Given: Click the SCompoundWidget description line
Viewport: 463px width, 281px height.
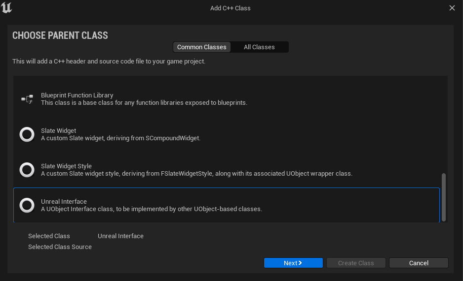Looking at the screenshot, I should click(x=120, y=138).
